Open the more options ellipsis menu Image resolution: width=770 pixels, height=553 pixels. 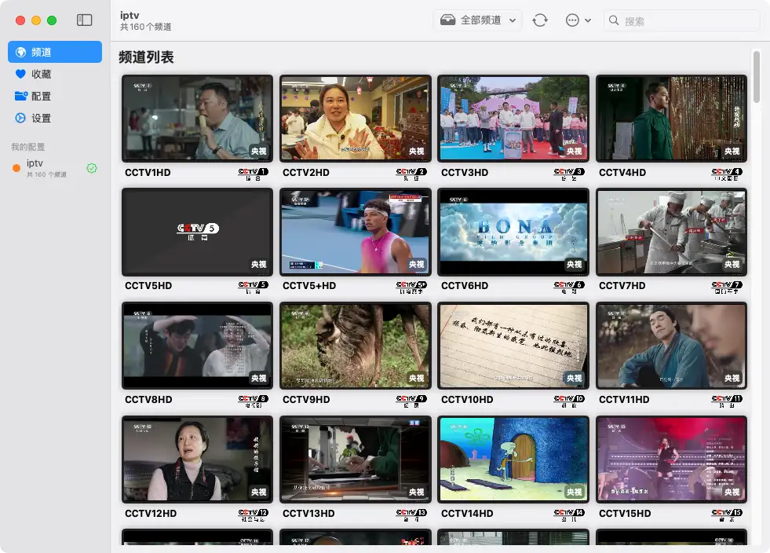578,20
